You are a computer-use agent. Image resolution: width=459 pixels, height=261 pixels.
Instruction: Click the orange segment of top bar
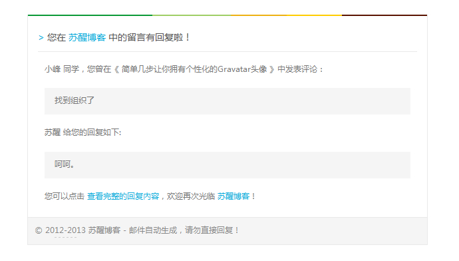click(x=259, y=15)
